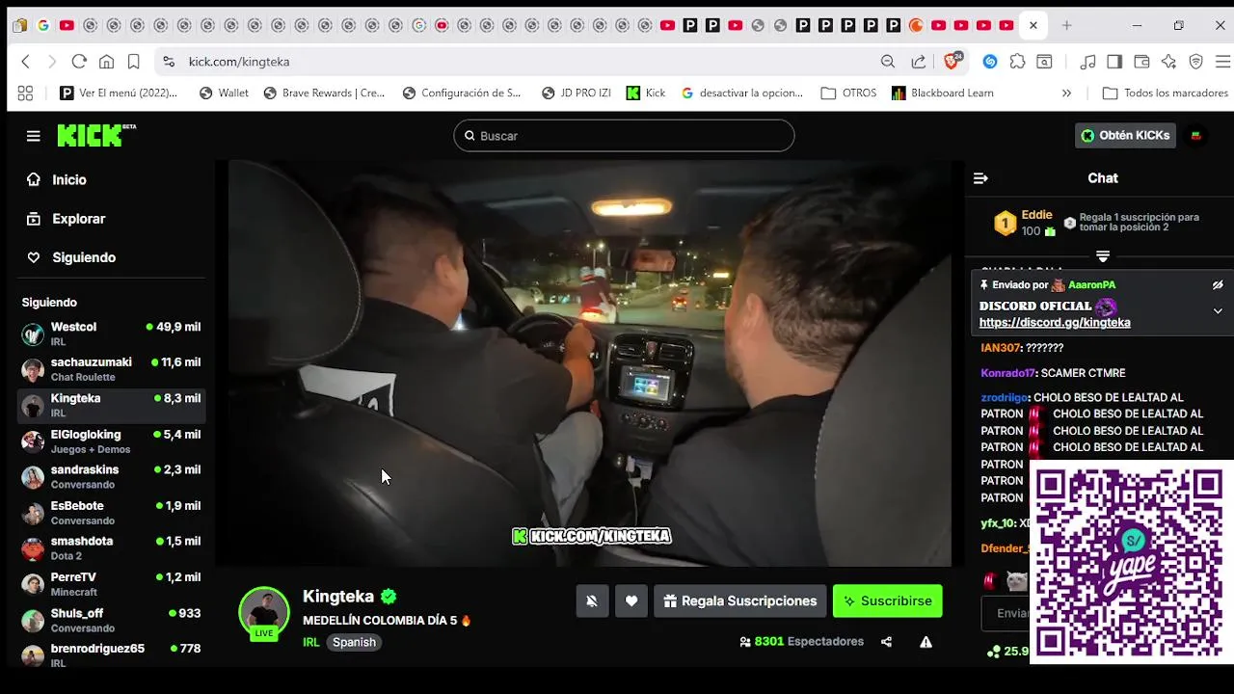Share the stream via share icon

coord(886,642)
